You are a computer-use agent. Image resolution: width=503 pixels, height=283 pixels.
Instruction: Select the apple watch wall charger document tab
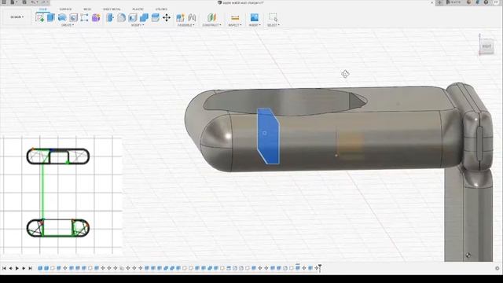[240, 2]
